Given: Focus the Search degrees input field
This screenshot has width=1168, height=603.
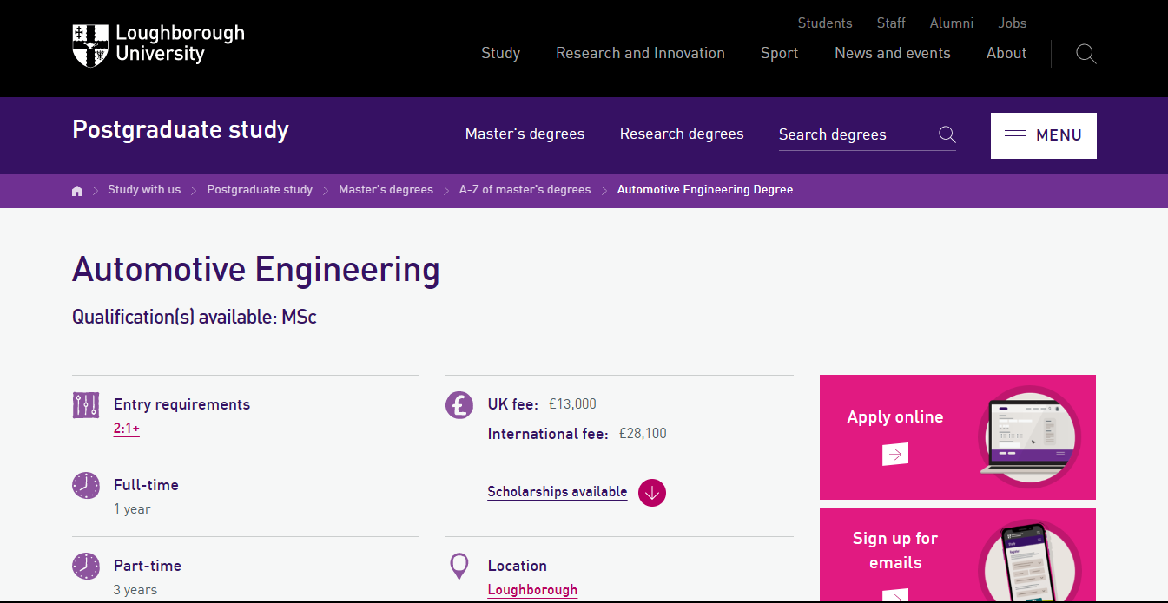Looking at the screenshot, I should point(851,134).
